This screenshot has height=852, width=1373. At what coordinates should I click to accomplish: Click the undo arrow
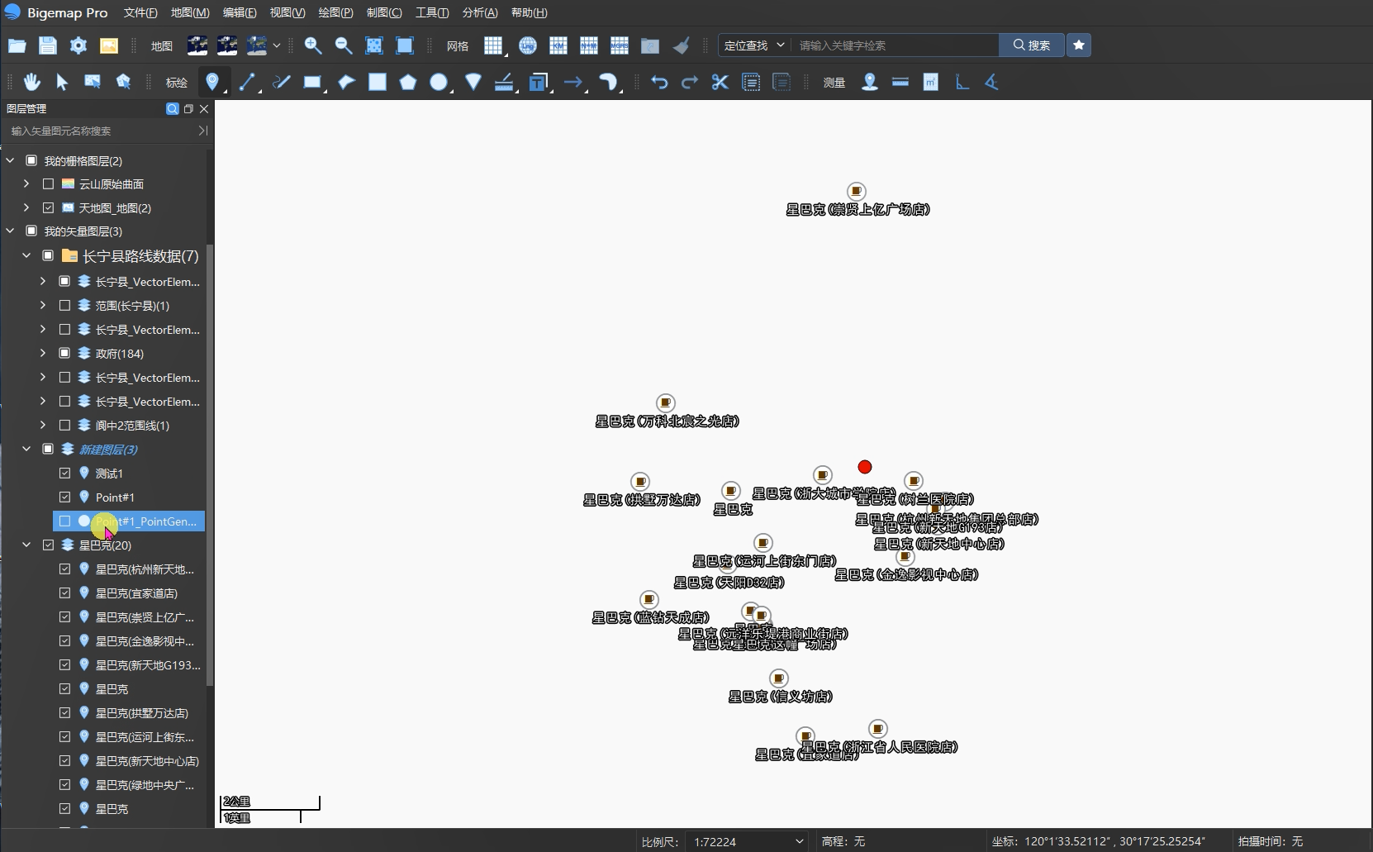[x=659, y=82]
